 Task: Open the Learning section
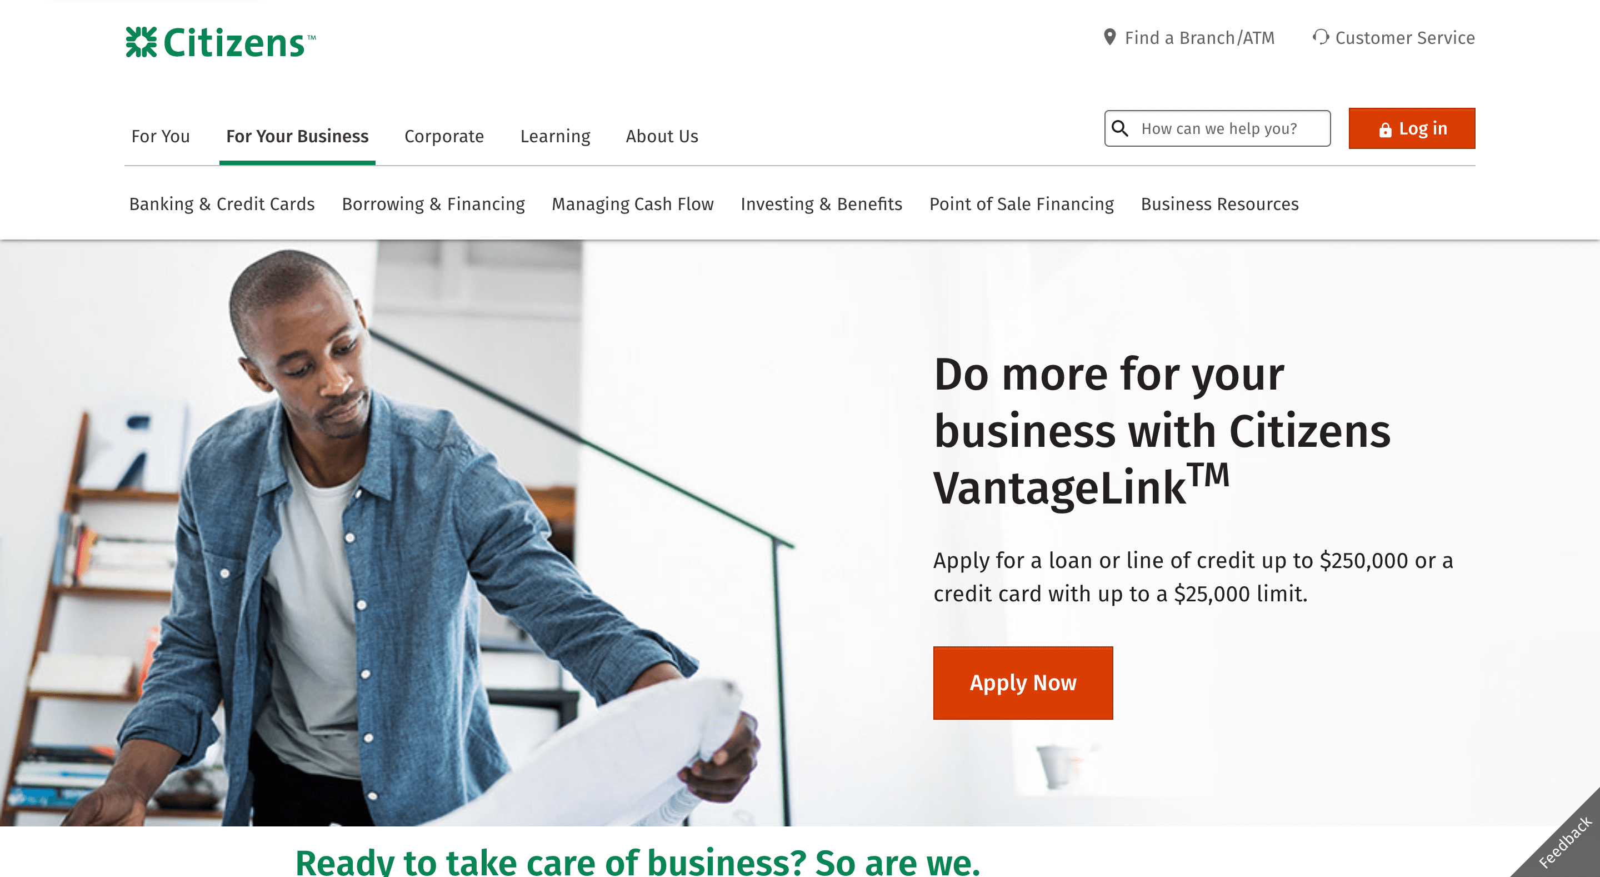point(556,136)
